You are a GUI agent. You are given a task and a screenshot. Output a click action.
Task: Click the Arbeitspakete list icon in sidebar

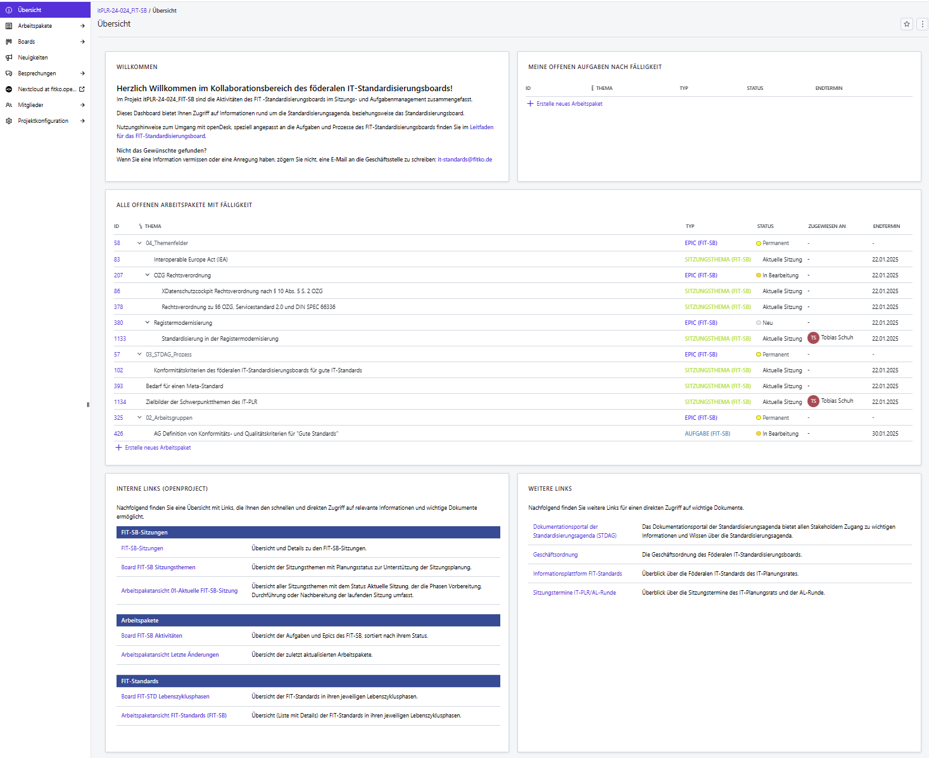[9, 26]
